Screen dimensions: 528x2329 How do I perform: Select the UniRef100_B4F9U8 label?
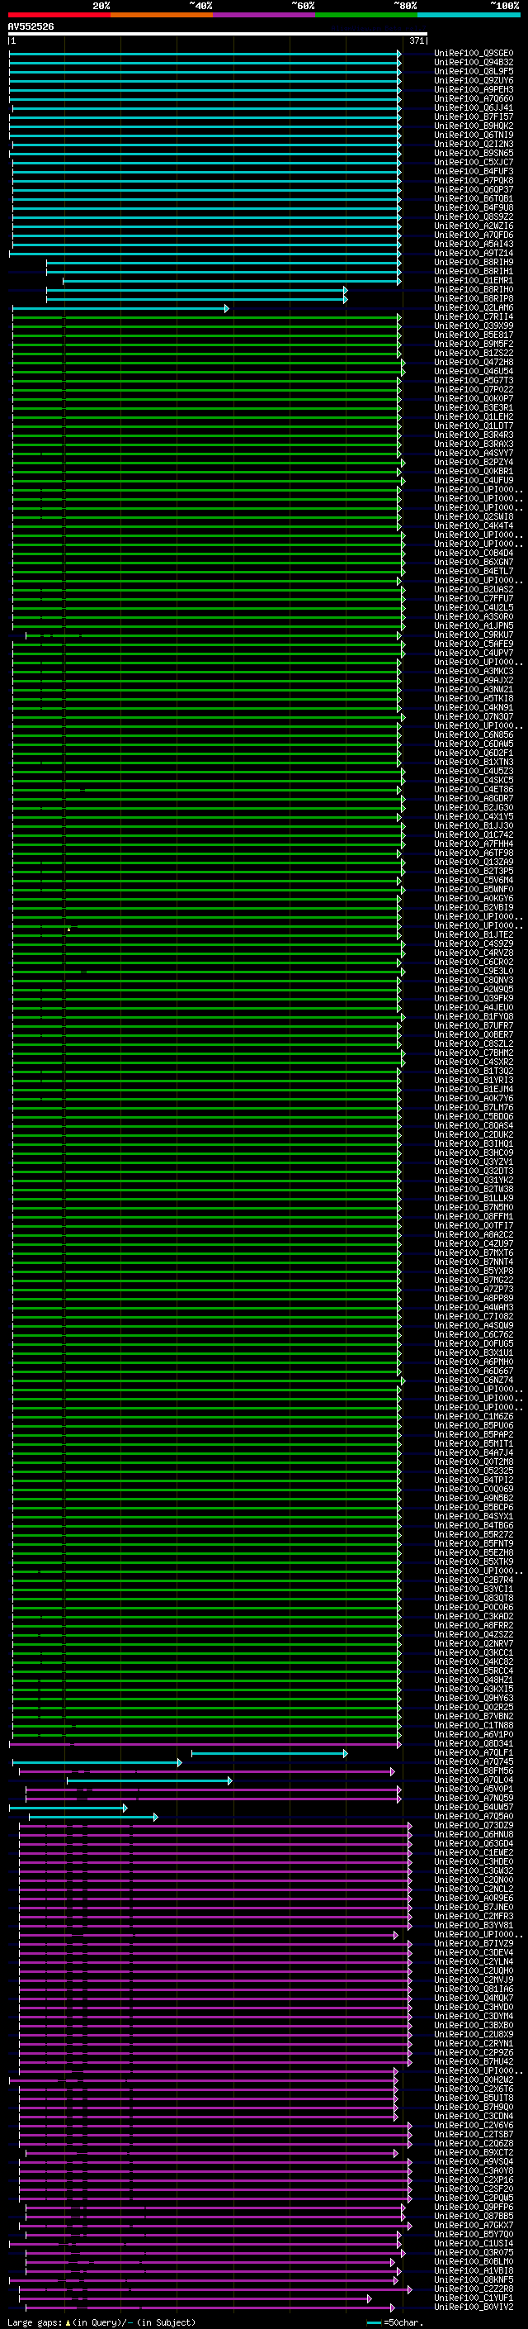pyautogui.click(x=474, y=208)
